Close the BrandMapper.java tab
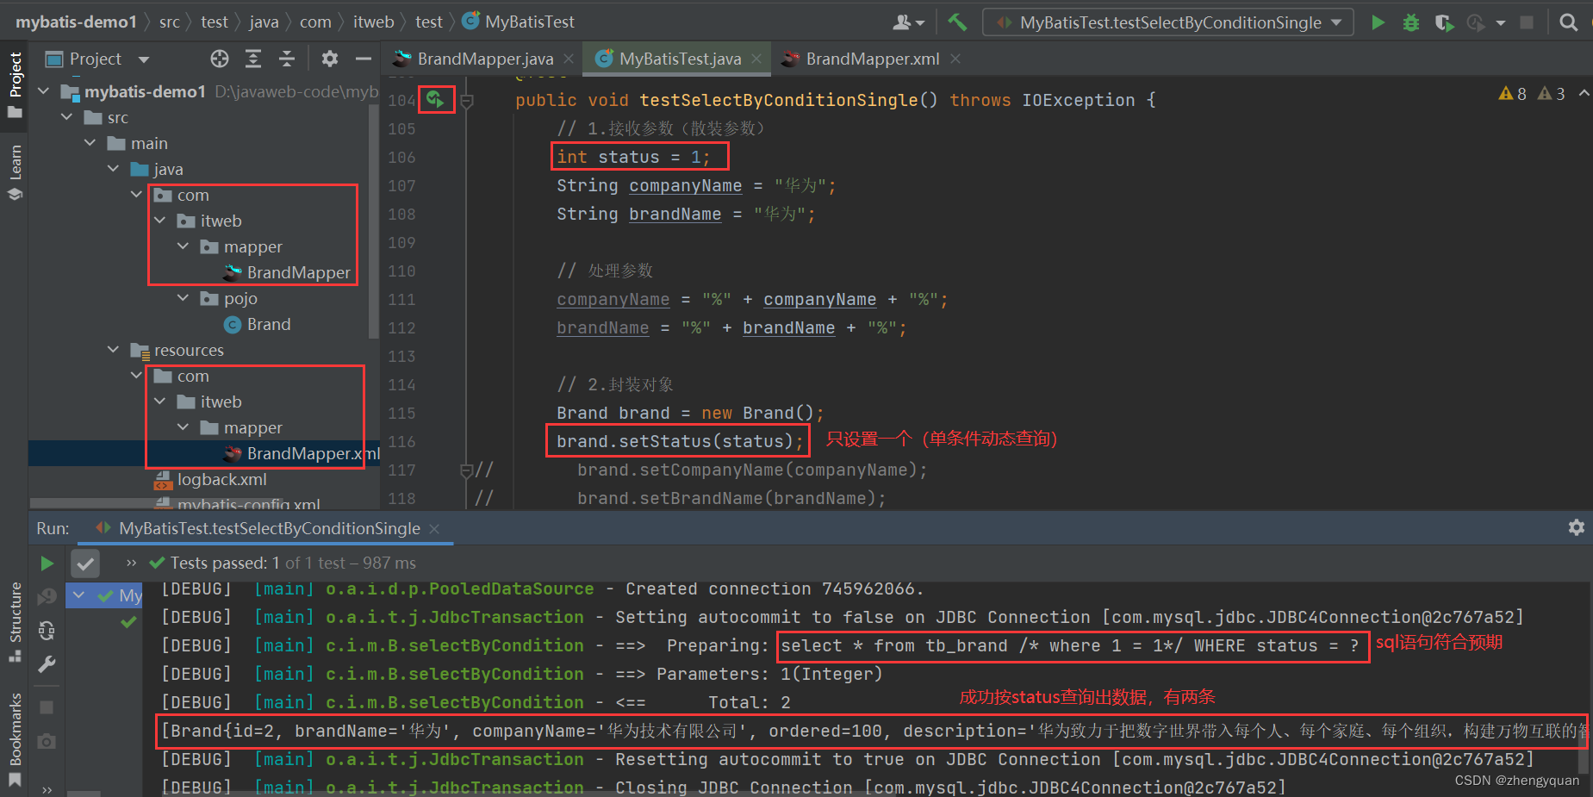 click(x=569, y=59)
